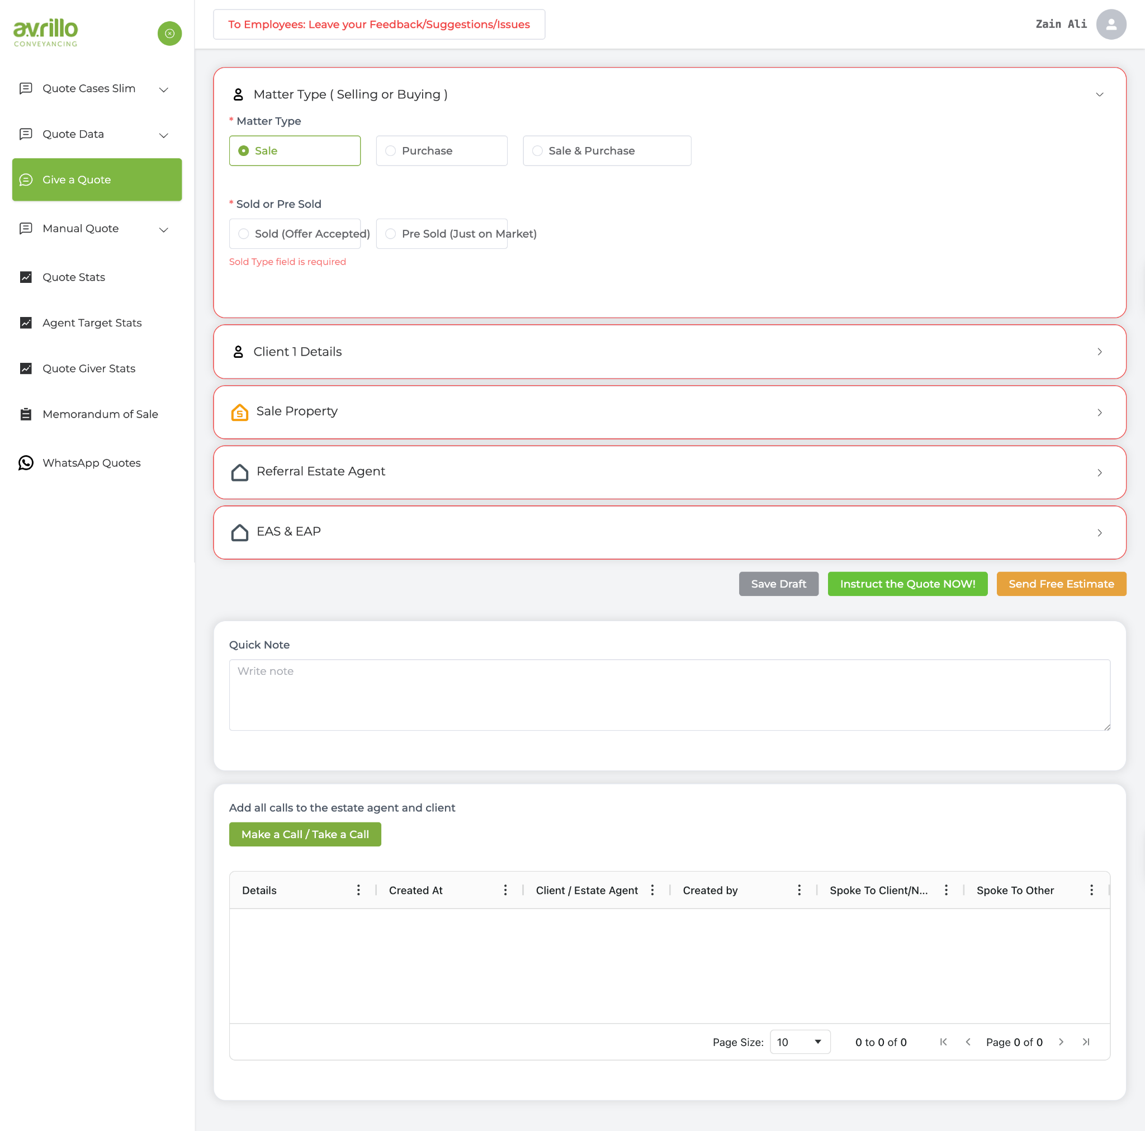Collapse the Matter Type section chevron
This screenshot has width=1145, height=1131.
click(1100, 94)
